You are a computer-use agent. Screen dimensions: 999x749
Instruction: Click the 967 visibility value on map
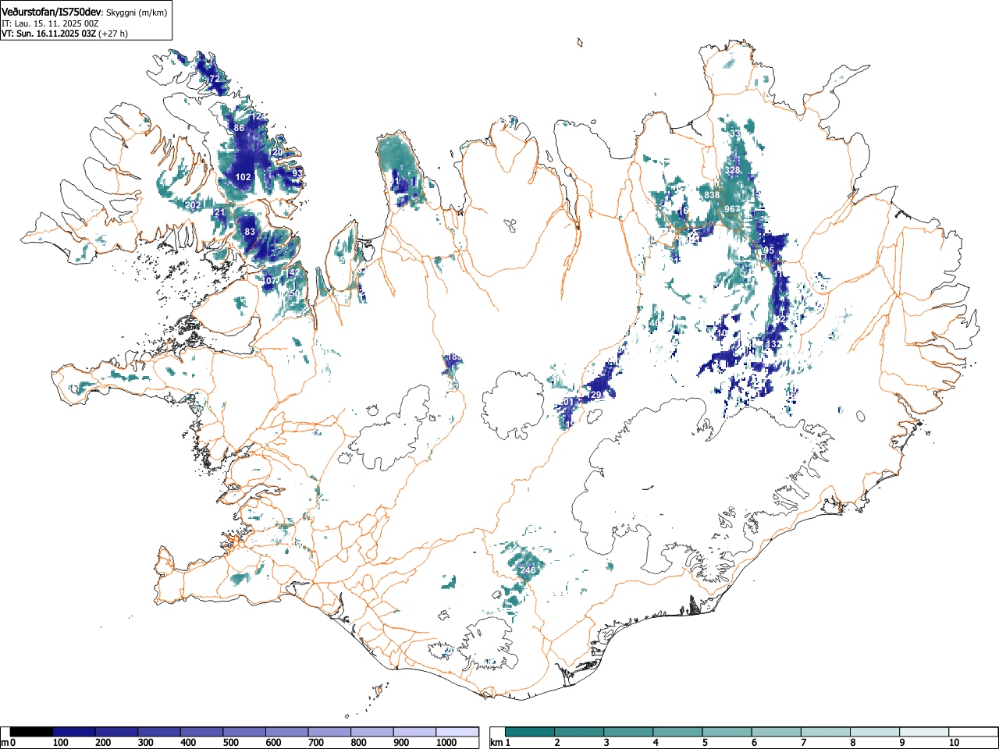pos(732,209)
